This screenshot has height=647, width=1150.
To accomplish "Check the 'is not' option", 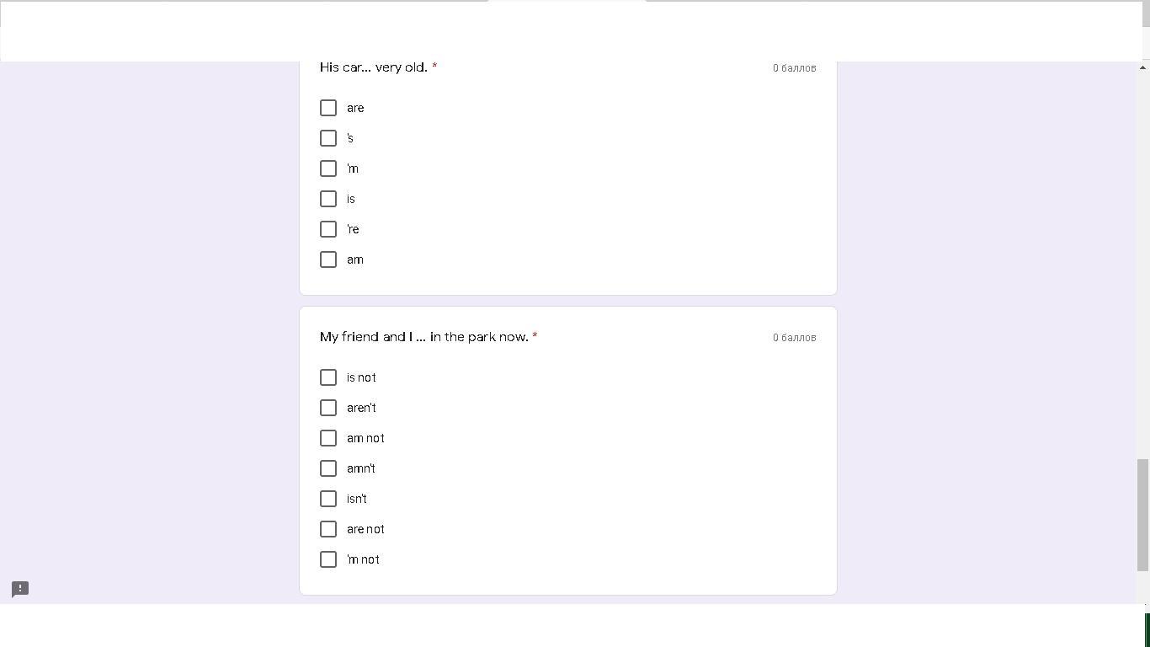I will (x=328, y=377).
